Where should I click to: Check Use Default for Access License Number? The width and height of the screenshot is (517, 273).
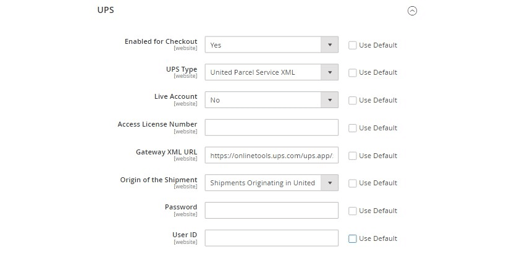pyautogui.click(x=353, y=128)
